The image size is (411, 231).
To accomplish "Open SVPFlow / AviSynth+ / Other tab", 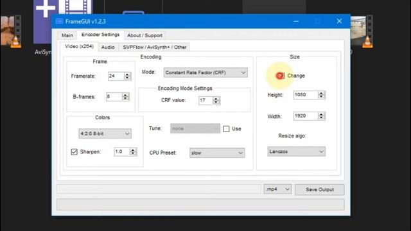I will tap(155, 47).
